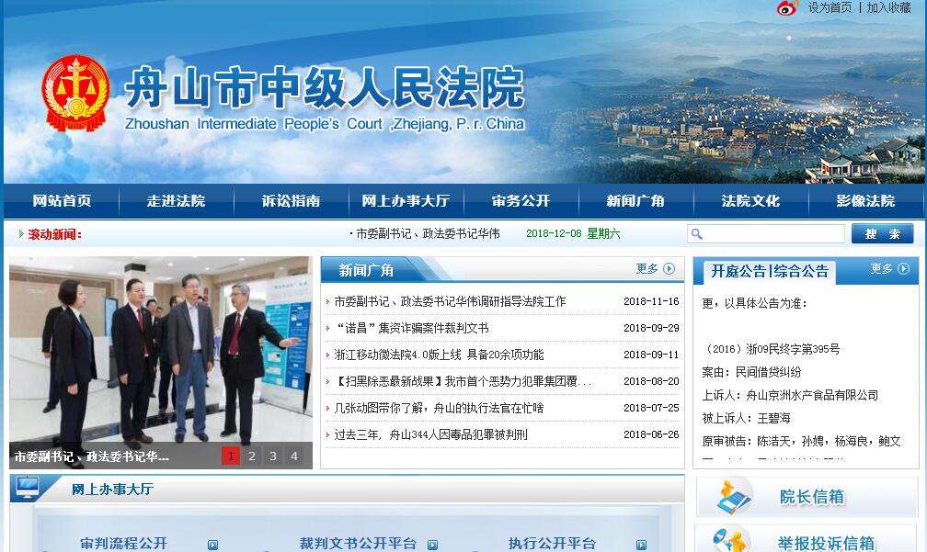Click the magnifier icon in search box

[697, 234]
